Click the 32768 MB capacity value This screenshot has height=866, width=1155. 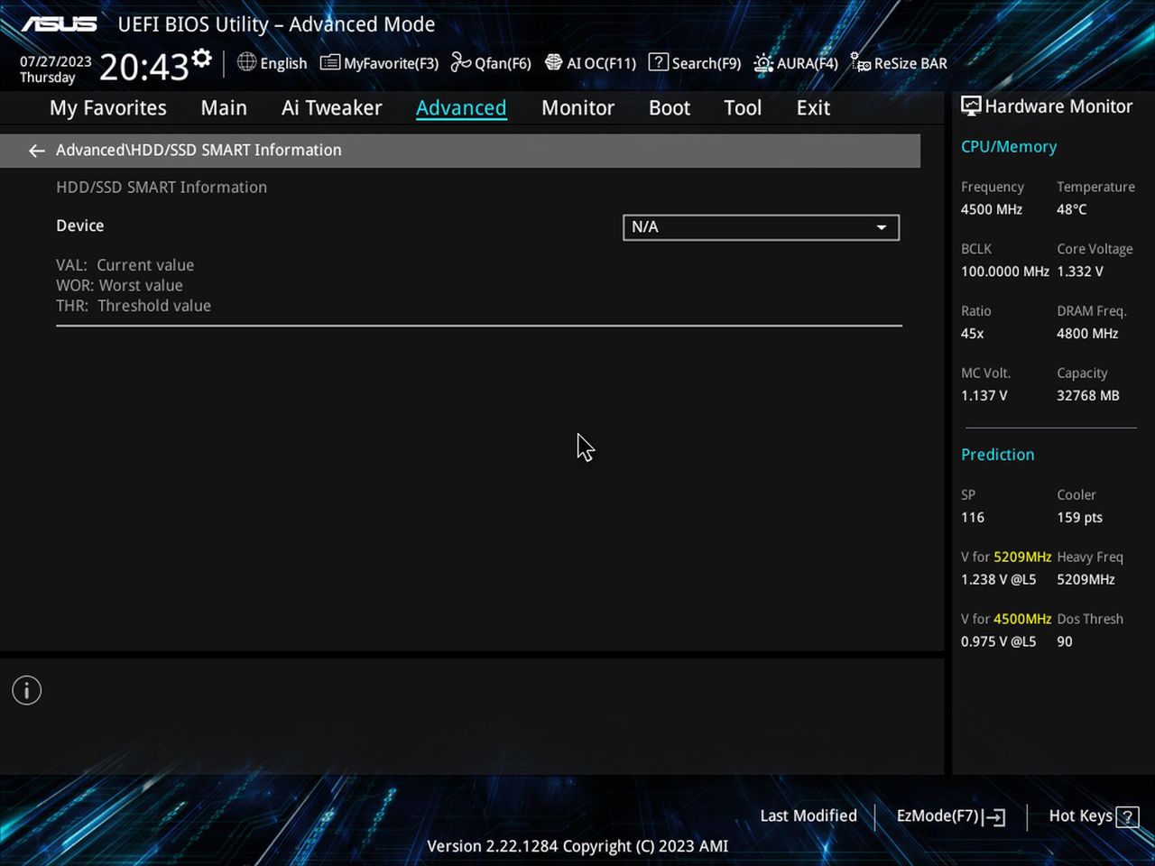click(x=1087, y=396)
